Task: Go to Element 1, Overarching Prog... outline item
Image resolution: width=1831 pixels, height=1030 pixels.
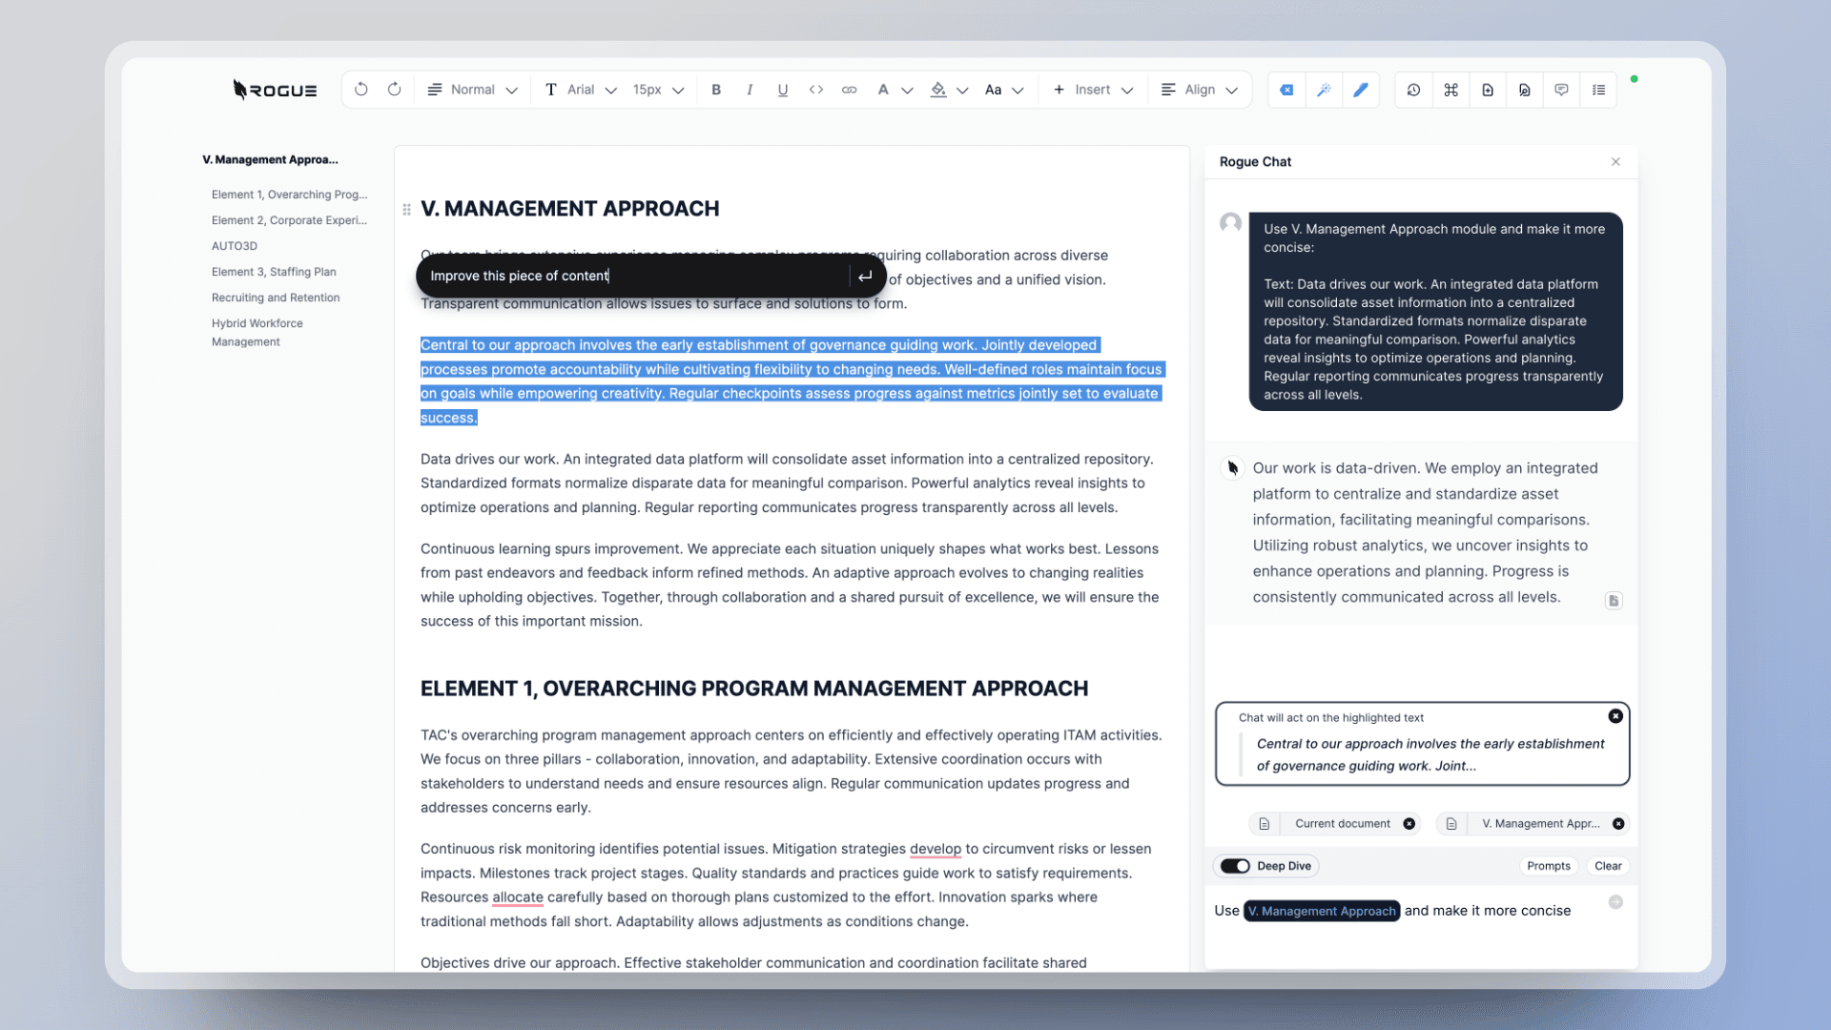Action: tap(289, 195)
